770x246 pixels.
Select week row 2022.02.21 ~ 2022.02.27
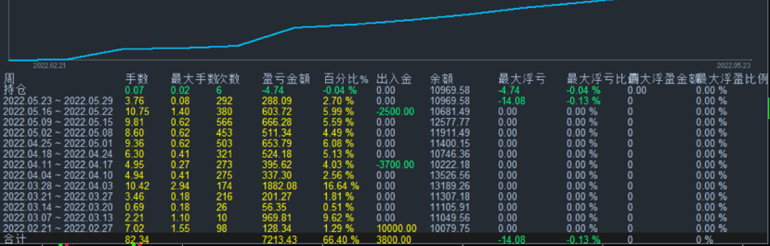tap(58, 228)
